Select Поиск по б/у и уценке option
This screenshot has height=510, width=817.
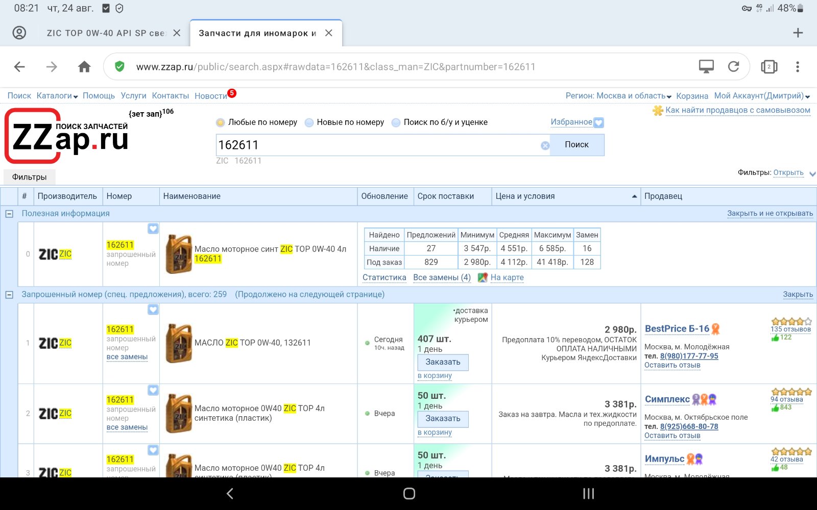click(396, 122)
